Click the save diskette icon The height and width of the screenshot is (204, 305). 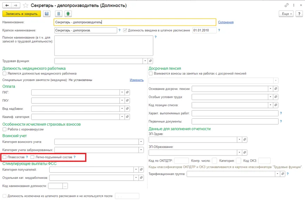47,14
